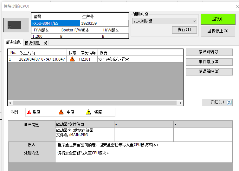Click the yellow 轻度 severity legend icon
The height and width of the screenshot is (171, 239).
click(x=88, y=112)
